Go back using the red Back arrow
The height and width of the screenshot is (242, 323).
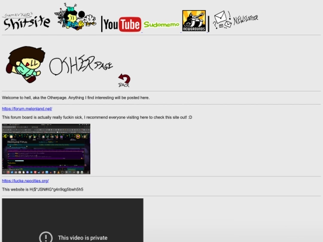pyautogui.click(x=124, y=81)
